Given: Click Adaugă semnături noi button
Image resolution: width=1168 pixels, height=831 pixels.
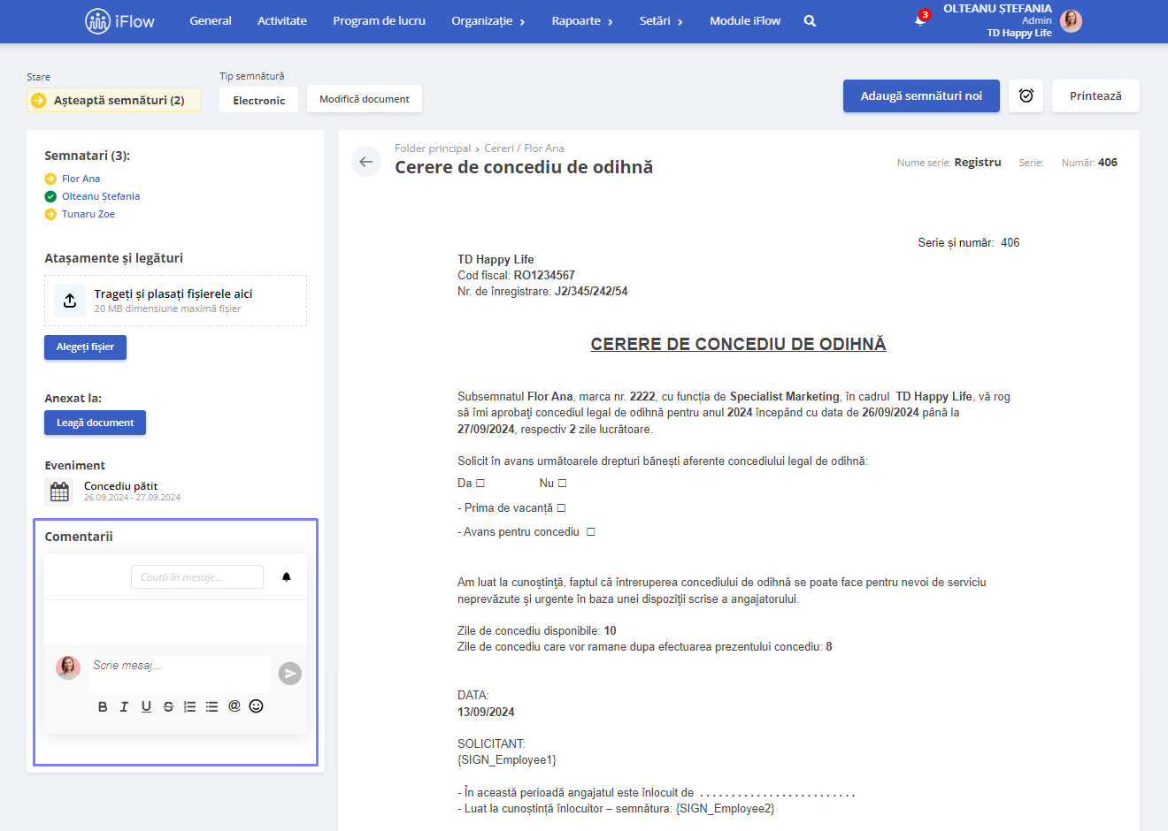Looking at the screenshot, I should 921,95.
